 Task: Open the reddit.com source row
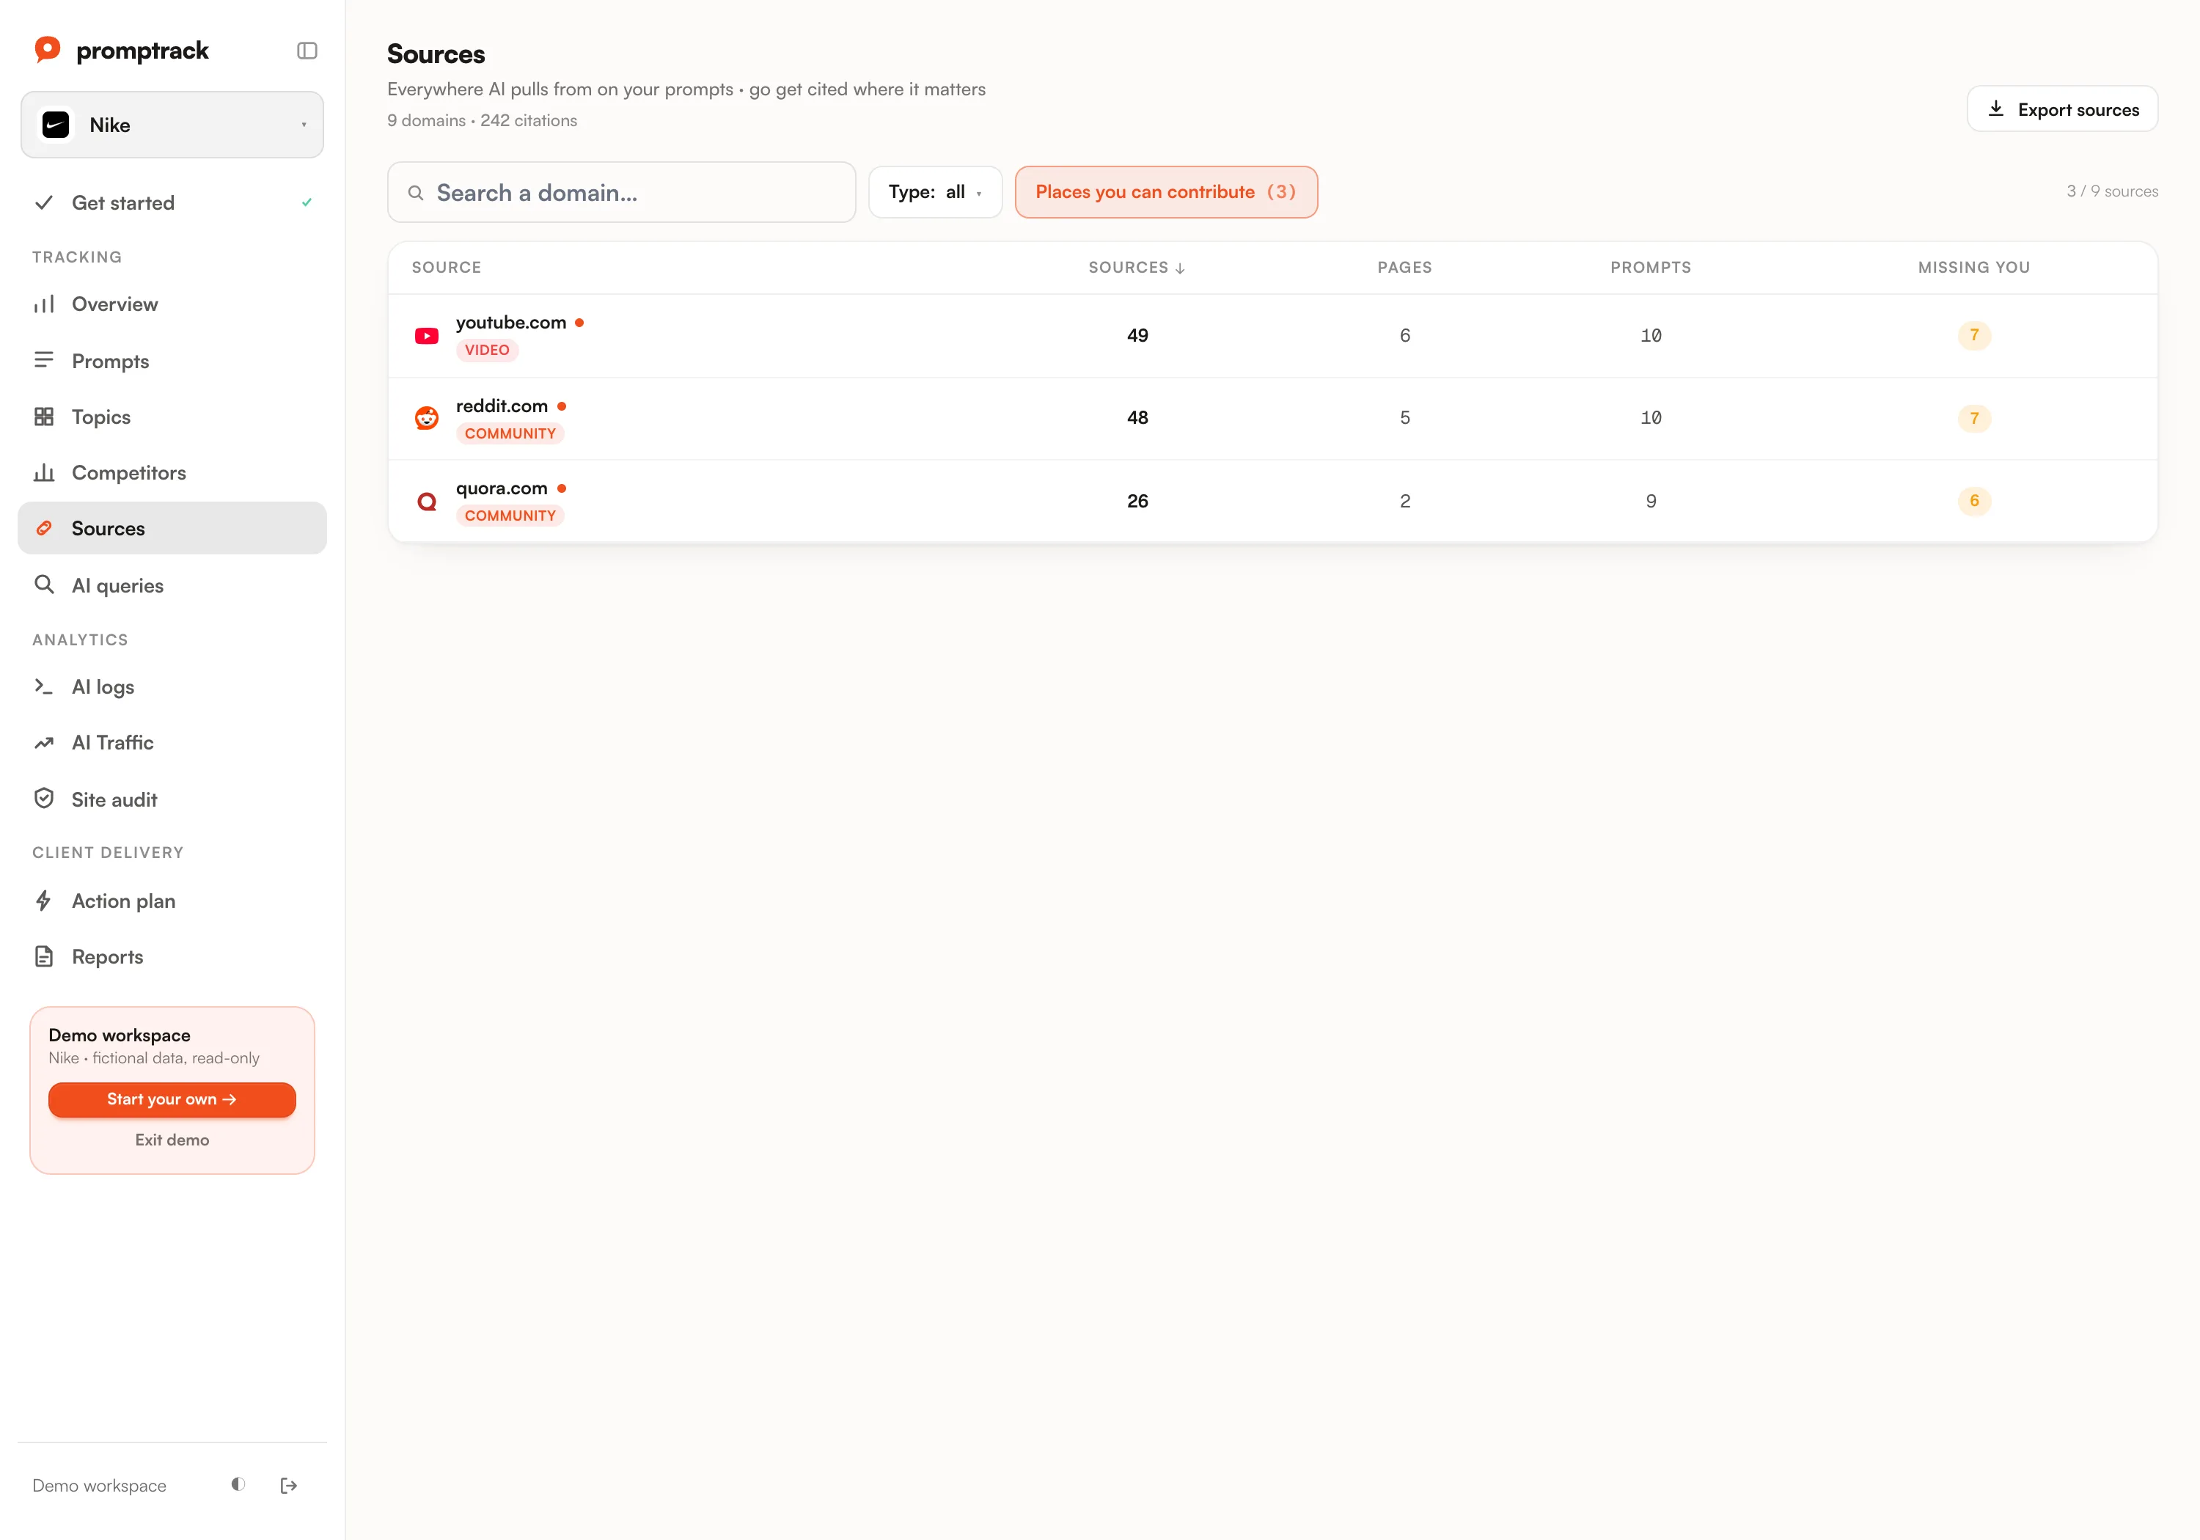(1272, 418)
